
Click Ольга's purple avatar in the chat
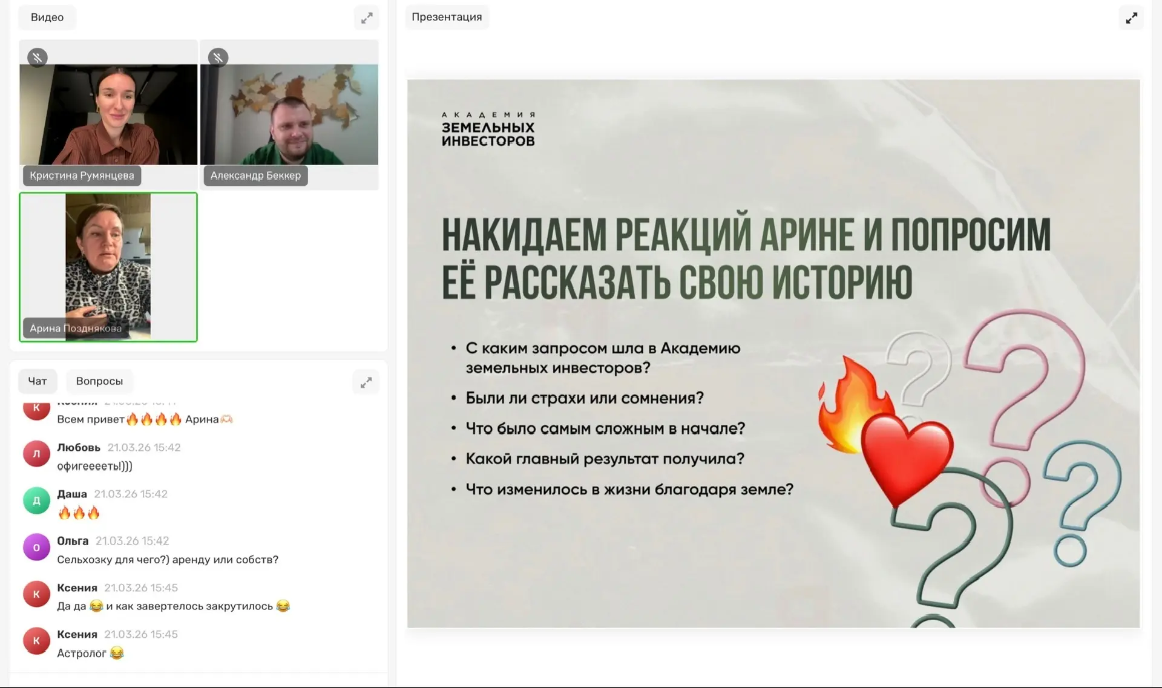point(36,548)
